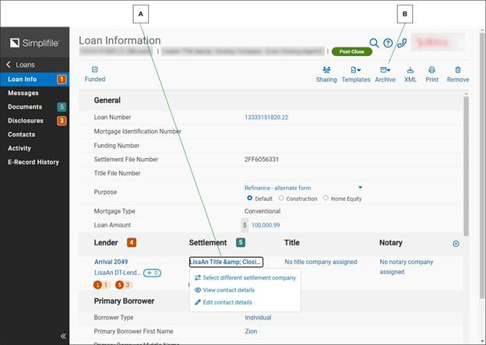Click the +0 additional contacts pill
This screenshot has width=486, height=345.
click(x=152, y=273)
